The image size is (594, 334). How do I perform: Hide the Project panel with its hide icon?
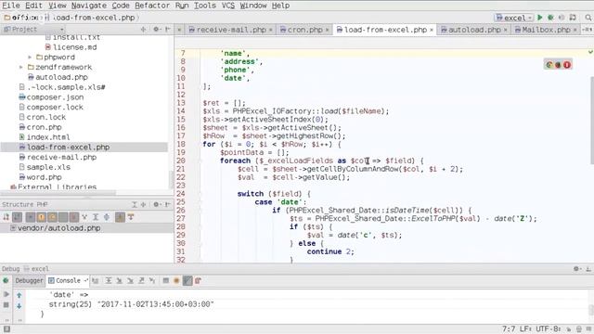pos(167,29)
